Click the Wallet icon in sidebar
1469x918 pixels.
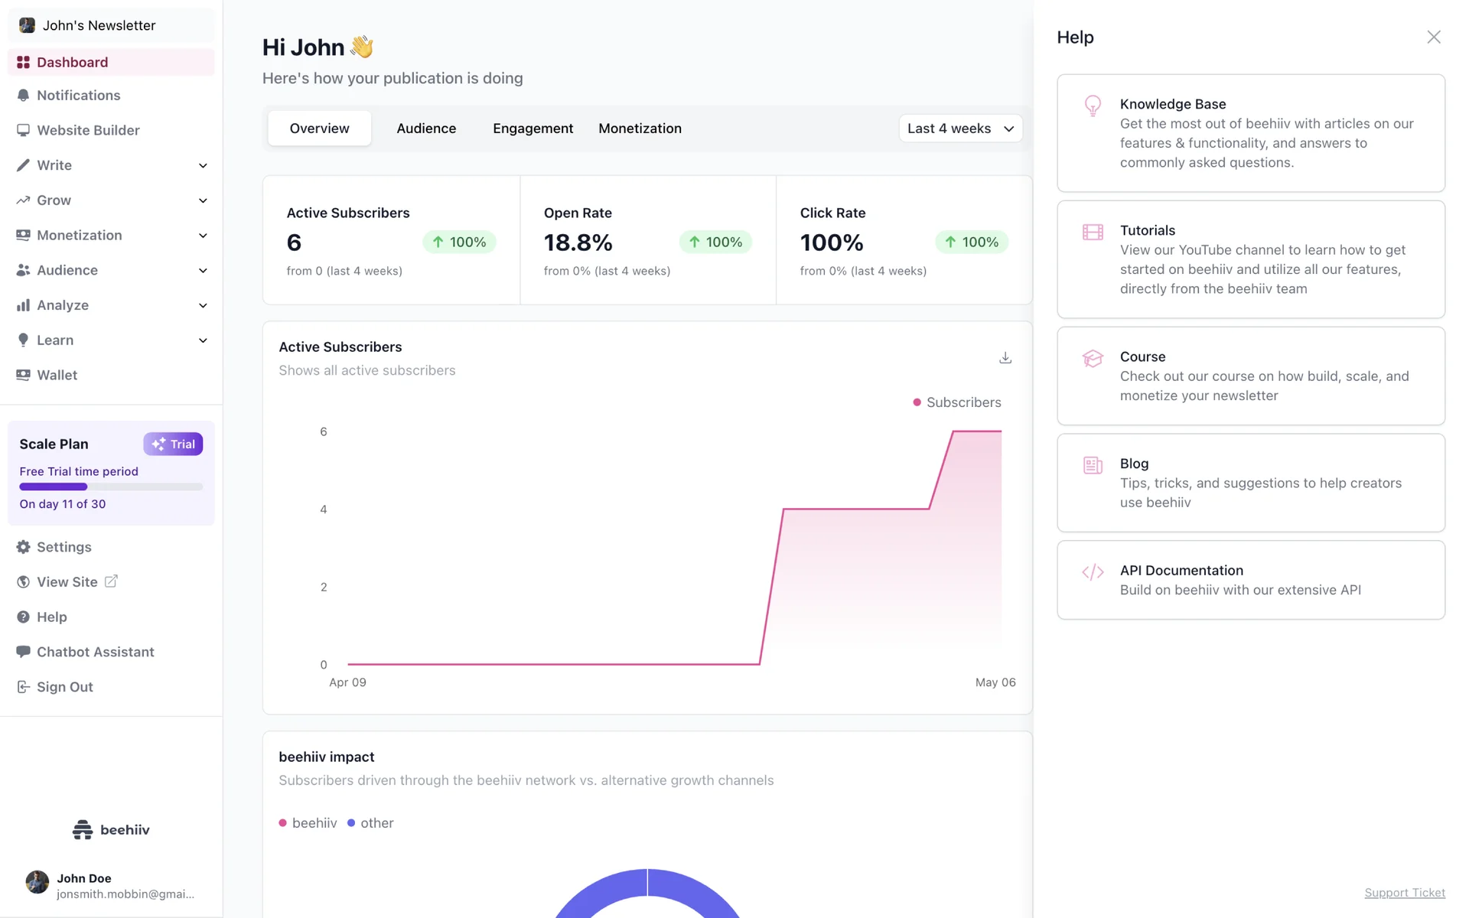23,375
